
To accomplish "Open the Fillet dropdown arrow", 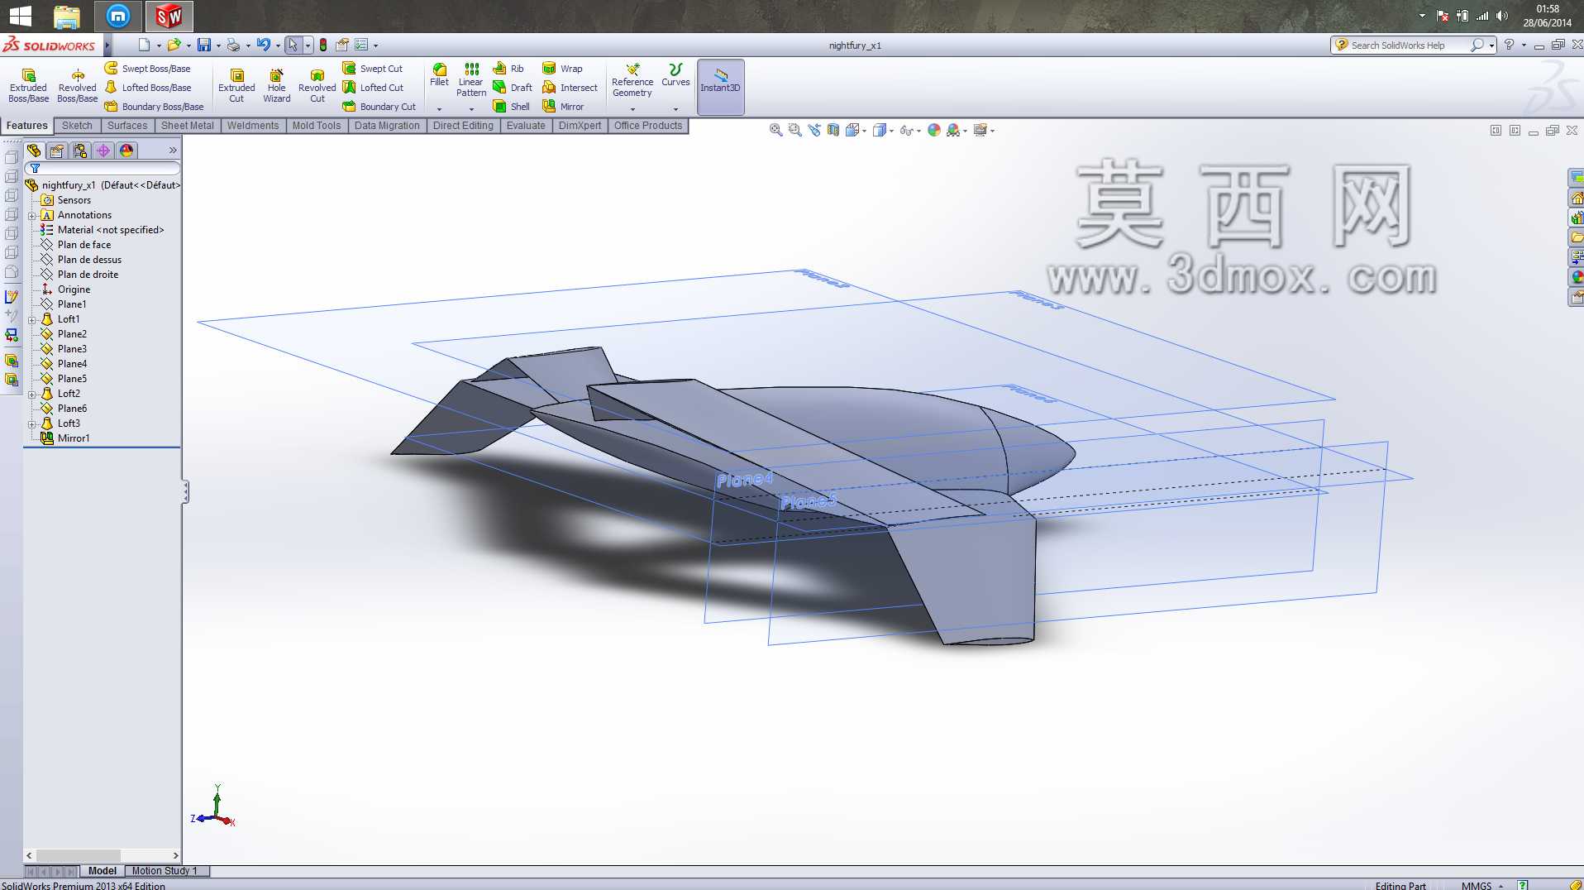I will [439, 108].
